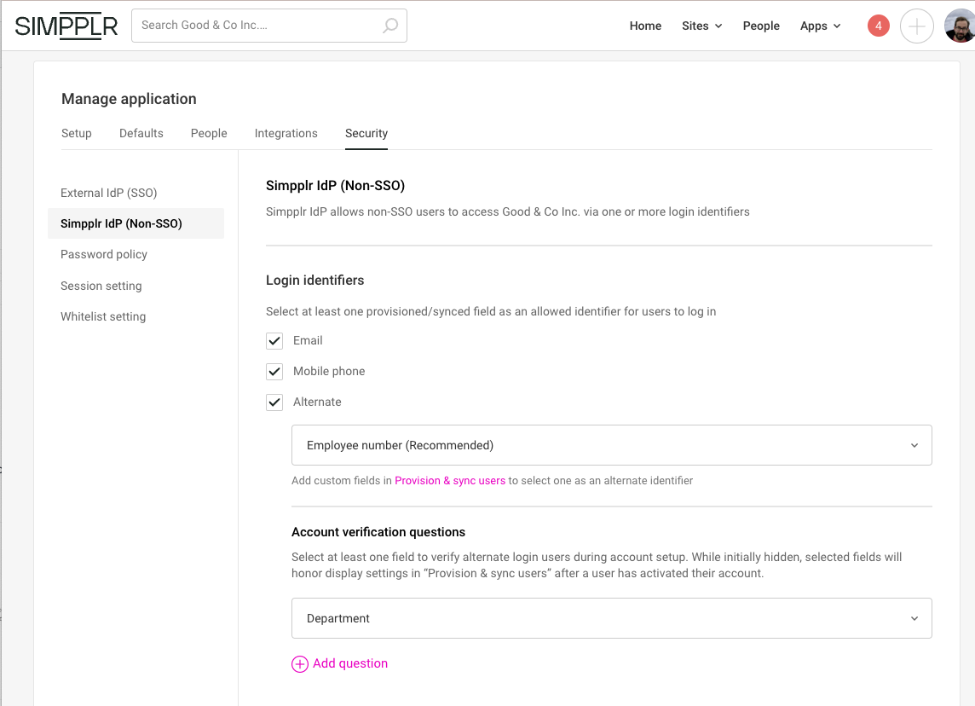This screenshot has width=975, height=706.
Task: Expand the Apps menu
Action: click(x=820, y=26)
